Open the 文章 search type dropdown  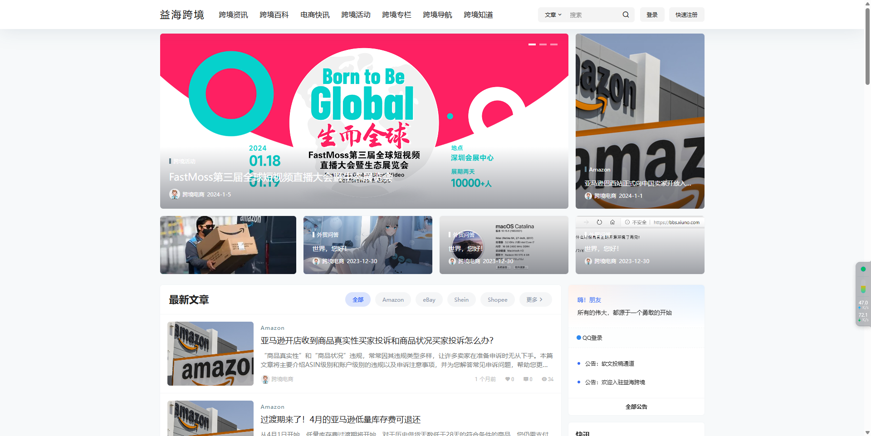pyautogui.click(x=553, y=15)
